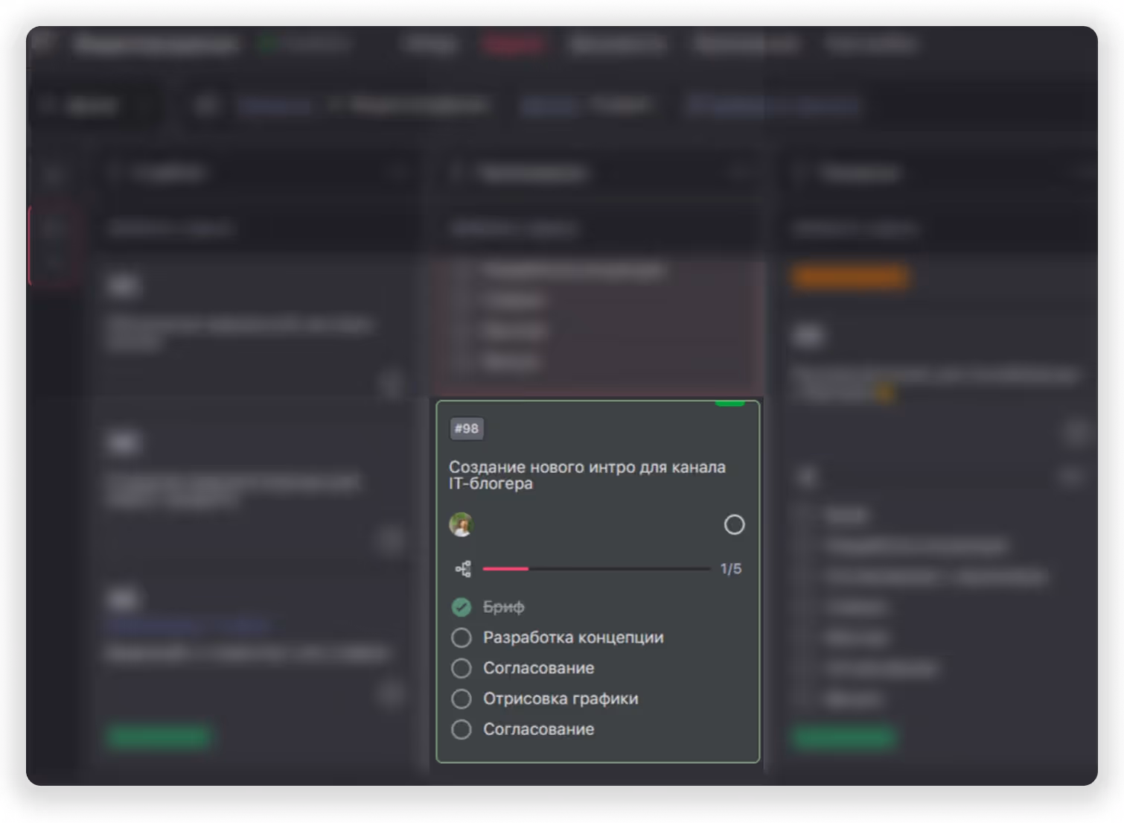
Task: Click the green label tag atop card #98
Action: (729, 404)
